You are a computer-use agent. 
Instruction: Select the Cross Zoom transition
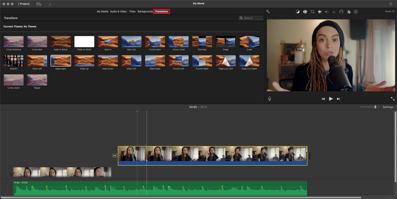click(14, 80)
